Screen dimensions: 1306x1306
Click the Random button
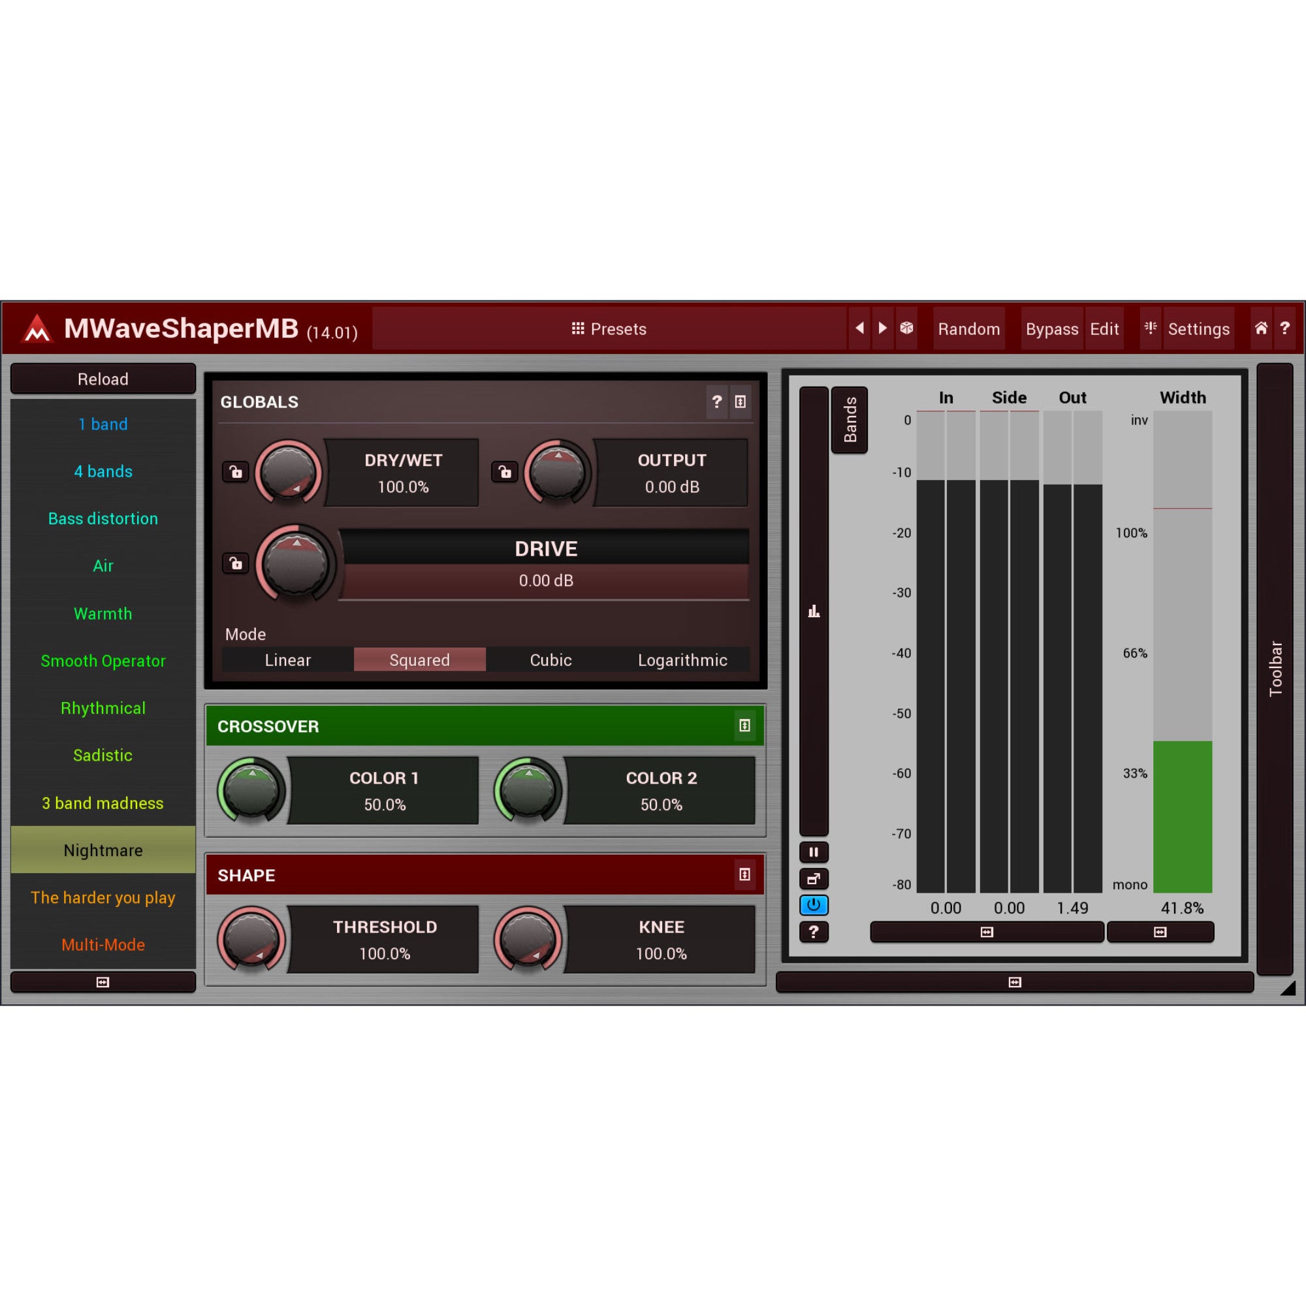pyautogui.click(x=968, y=328)
